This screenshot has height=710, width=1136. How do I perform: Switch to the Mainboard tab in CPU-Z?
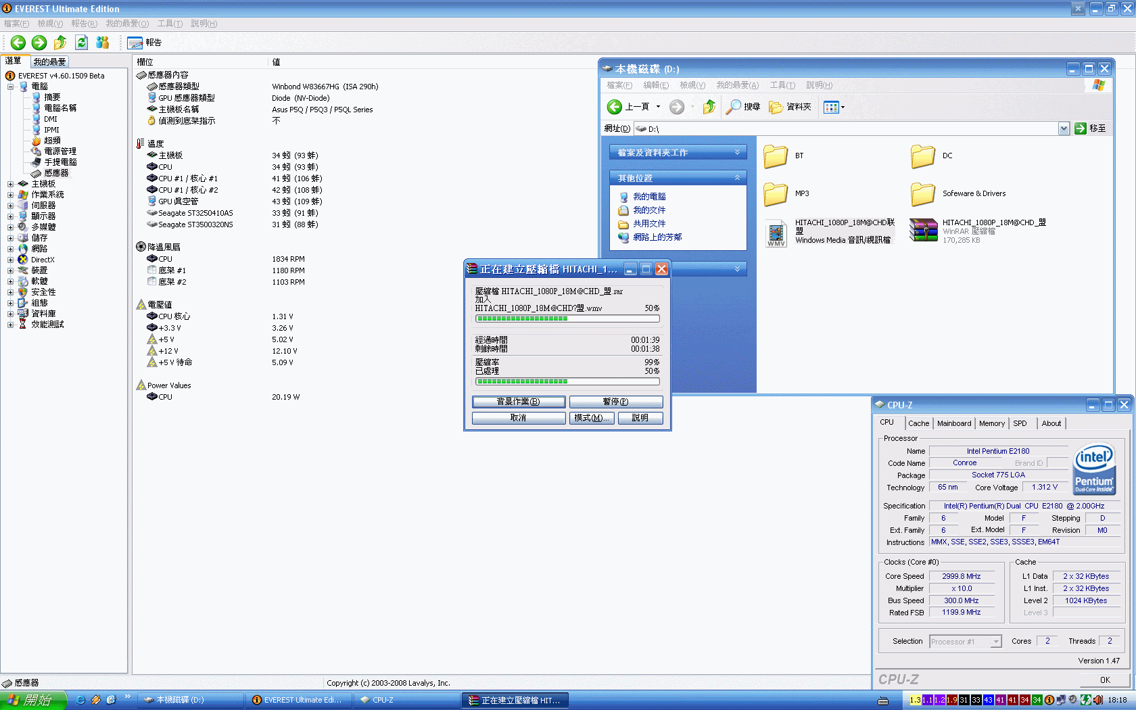(x=953, y=423)
